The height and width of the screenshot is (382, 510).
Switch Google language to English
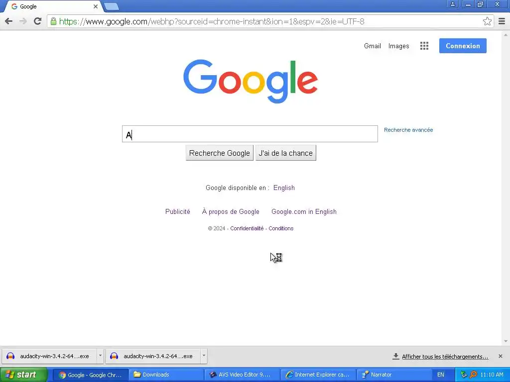284,188
